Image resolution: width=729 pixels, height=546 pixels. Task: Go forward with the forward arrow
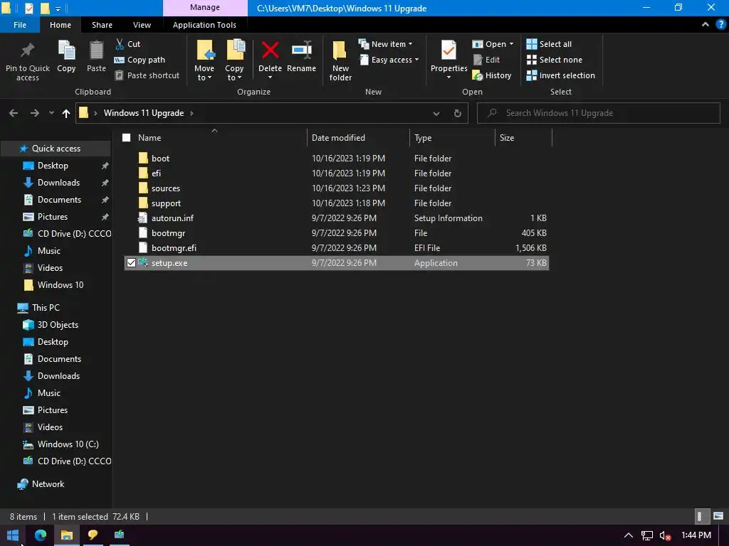point(34,113)
